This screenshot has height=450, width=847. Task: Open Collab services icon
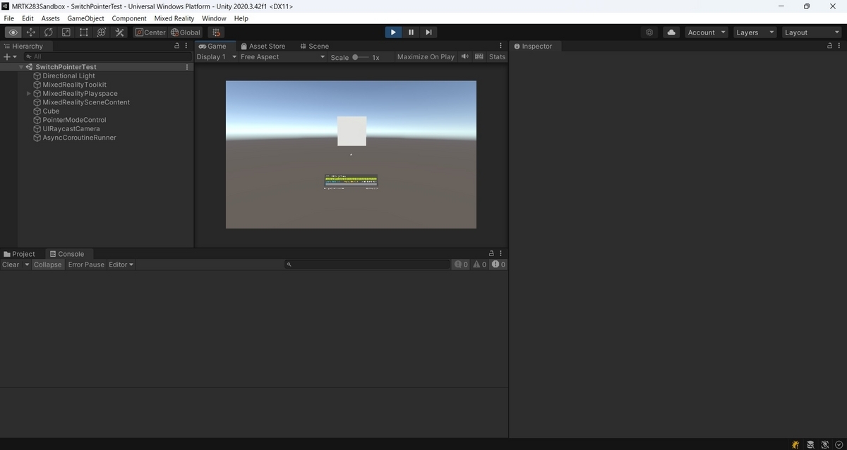coord(649,32)
